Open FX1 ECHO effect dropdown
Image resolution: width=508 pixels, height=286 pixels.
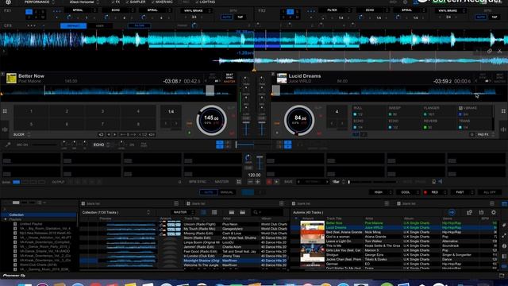click(x=118, y=10)
